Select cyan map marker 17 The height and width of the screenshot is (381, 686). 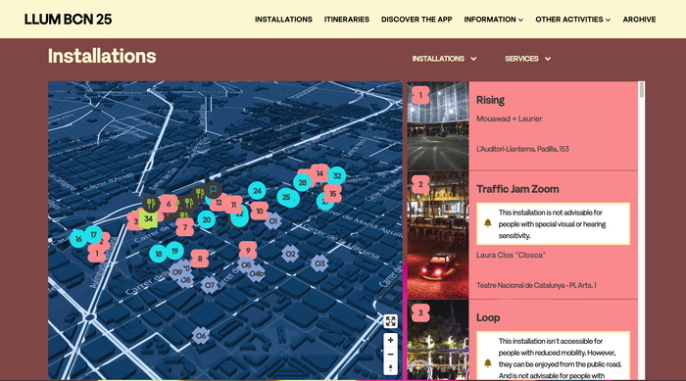(x=94, y=234)
